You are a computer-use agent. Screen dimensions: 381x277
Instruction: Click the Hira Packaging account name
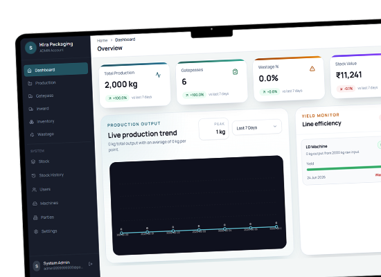pos(56,44)
